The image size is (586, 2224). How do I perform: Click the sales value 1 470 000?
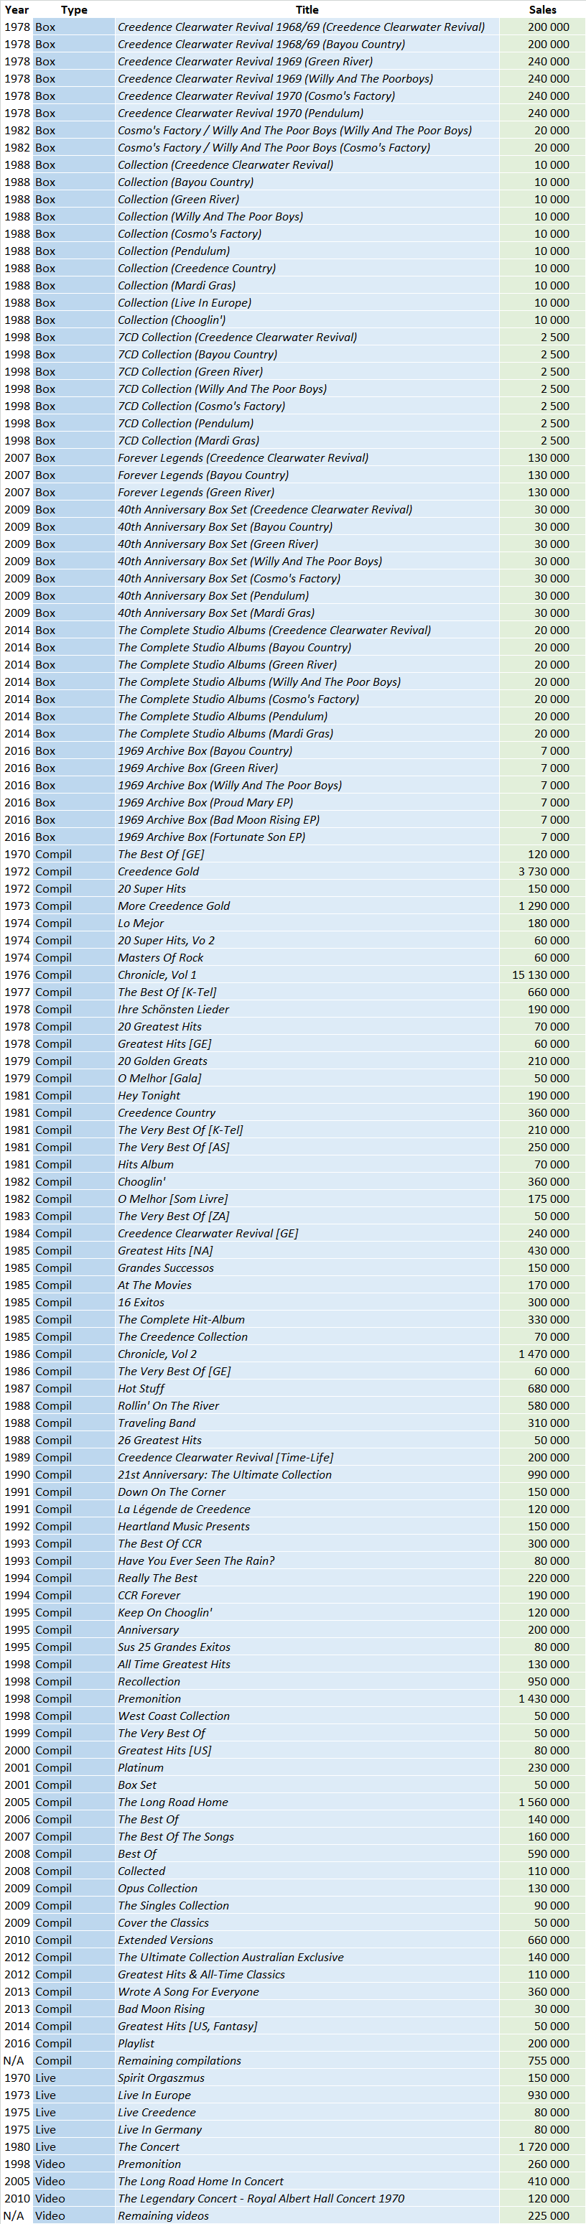(x=544, y=1354)
